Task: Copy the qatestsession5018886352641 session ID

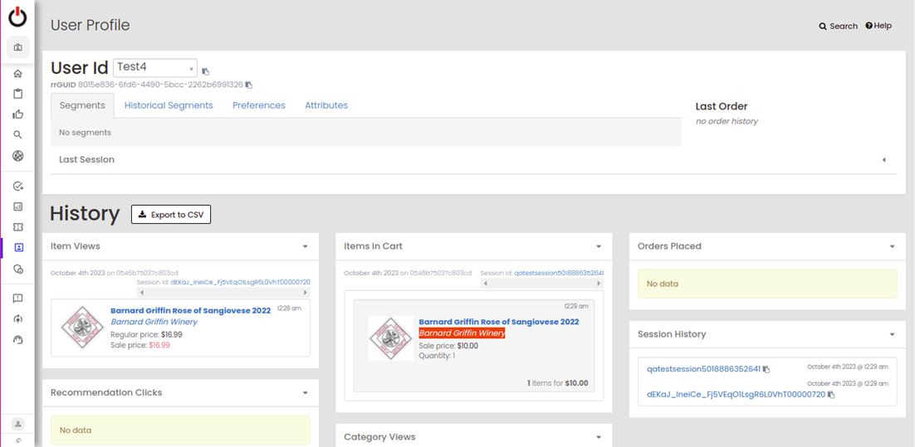Action: [766, 370]
